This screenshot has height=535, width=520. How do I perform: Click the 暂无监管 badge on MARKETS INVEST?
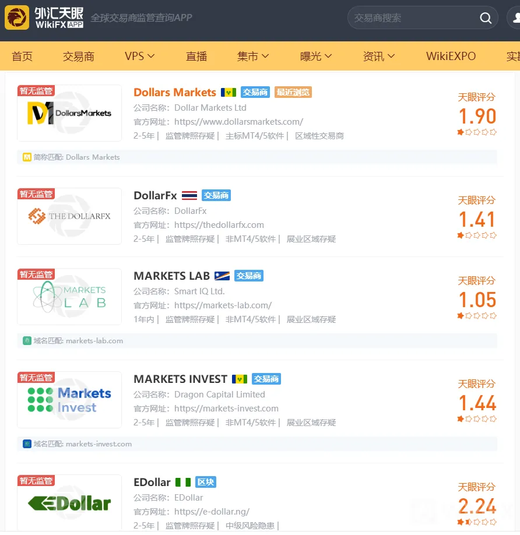coord(36,378)
